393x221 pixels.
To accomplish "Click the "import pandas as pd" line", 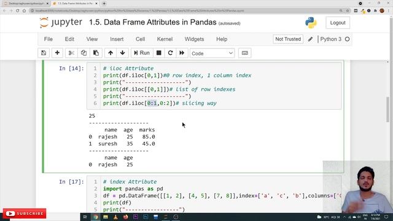I will (133, 188).
